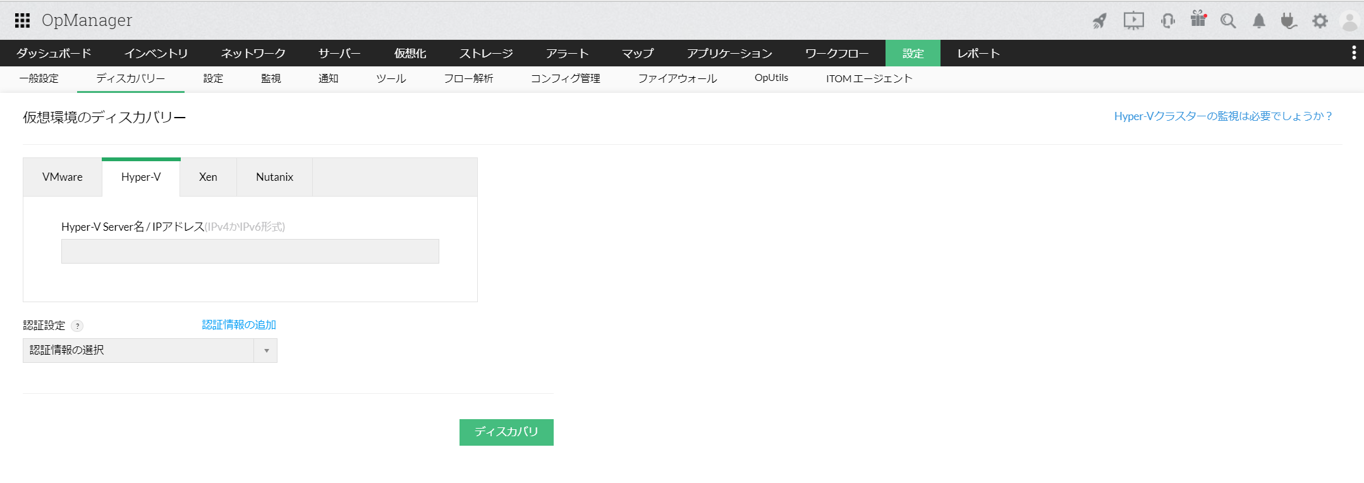The width and height of the screenshot is (1364, 483).
Task: Open the ダッシュボード menu
Action: coord(54,53)
